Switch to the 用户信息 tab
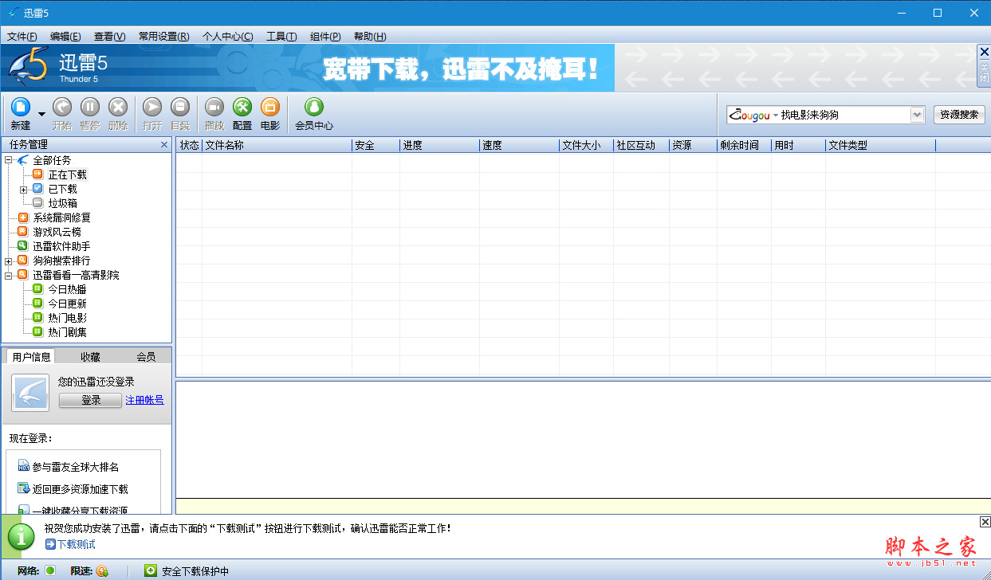 (32, 356)
